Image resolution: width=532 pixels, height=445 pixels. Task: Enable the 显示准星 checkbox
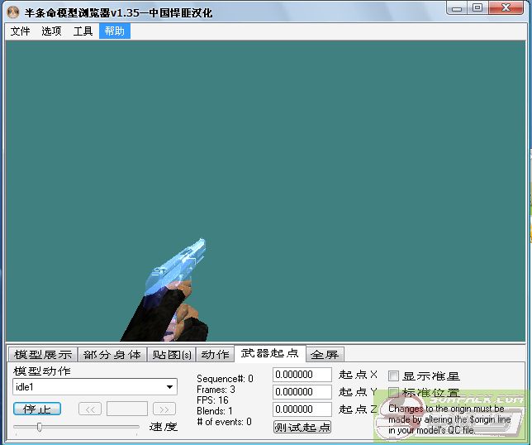[x=394, y=376]
